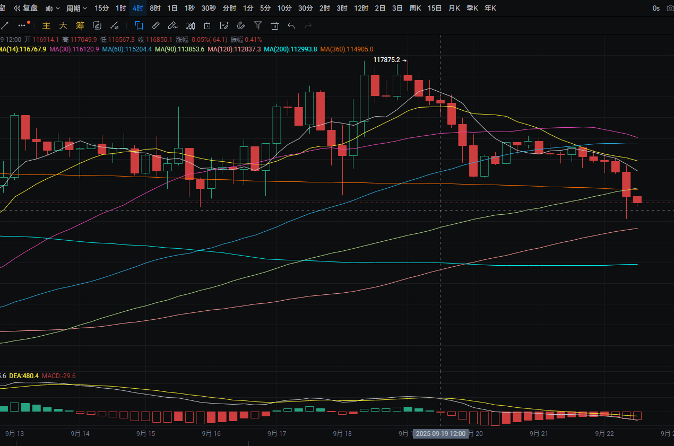Click the 复盘 replay button

pos(26,8)
